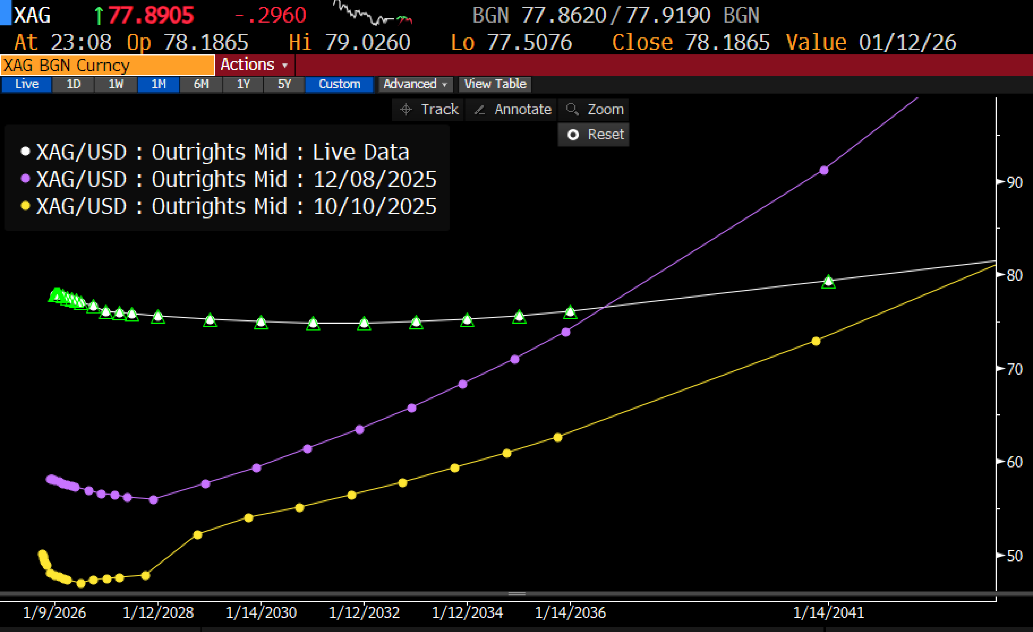Click the View Table button
The image size is (1033, 632).
click(x=495, y=84)
